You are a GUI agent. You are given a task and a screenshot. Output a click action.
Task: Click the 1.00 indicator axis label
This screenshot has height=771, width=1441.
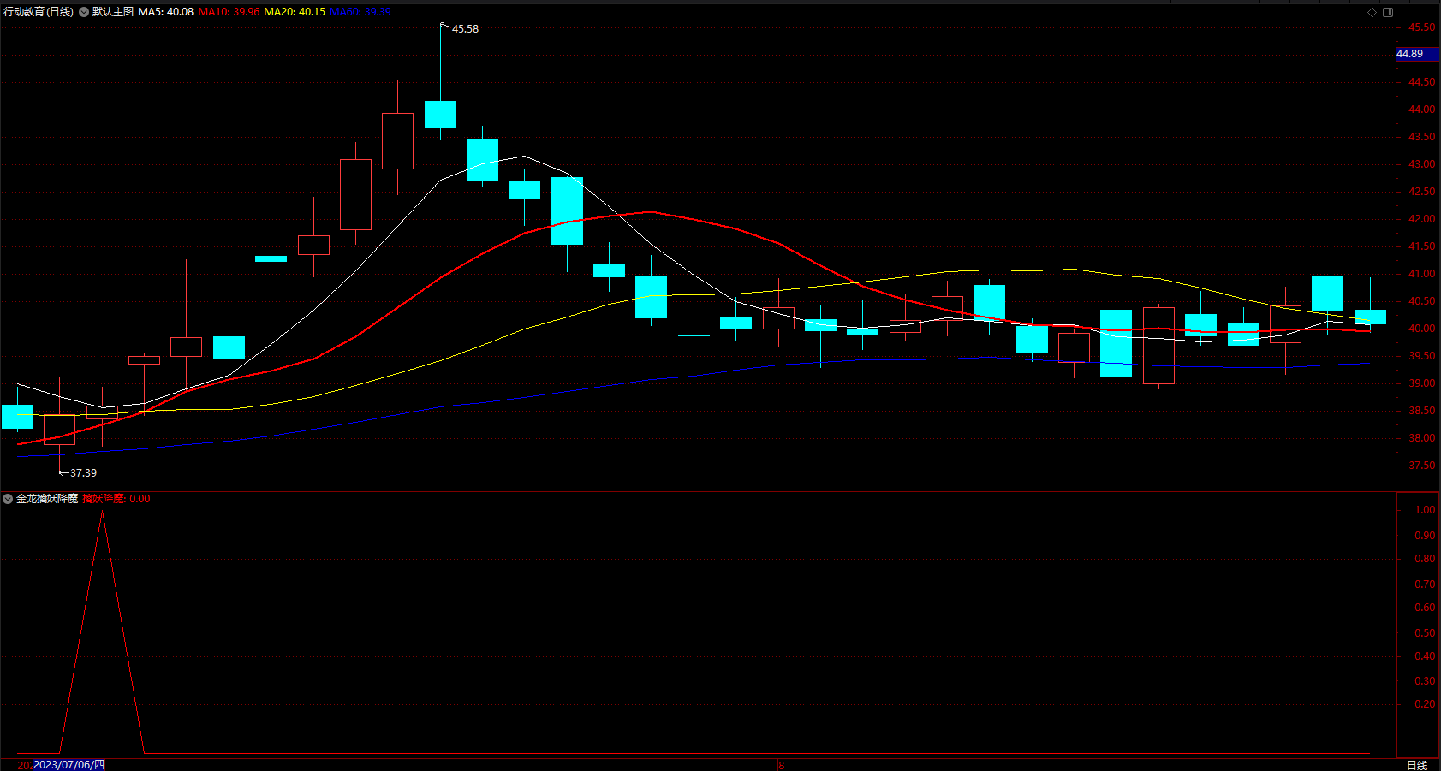(x=1425, y=510)
